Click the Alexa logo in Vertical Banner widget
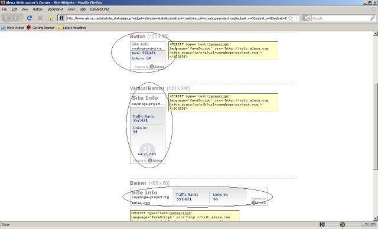 click(155, 161)
